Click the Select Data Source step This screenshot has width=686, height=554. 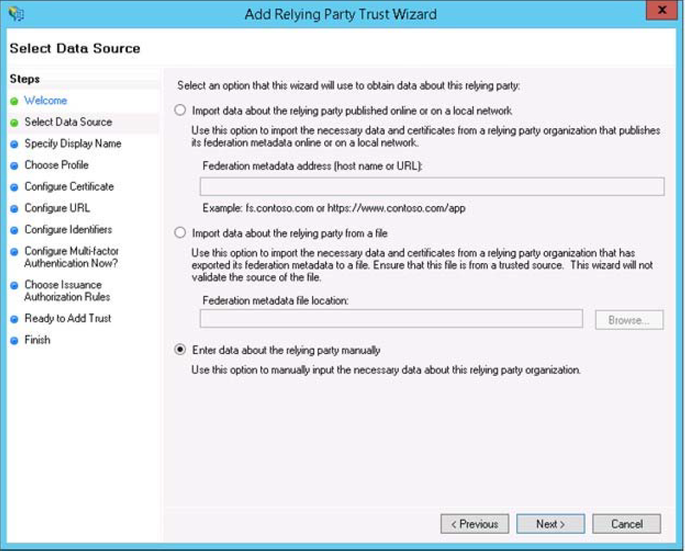tap(68, 122)
